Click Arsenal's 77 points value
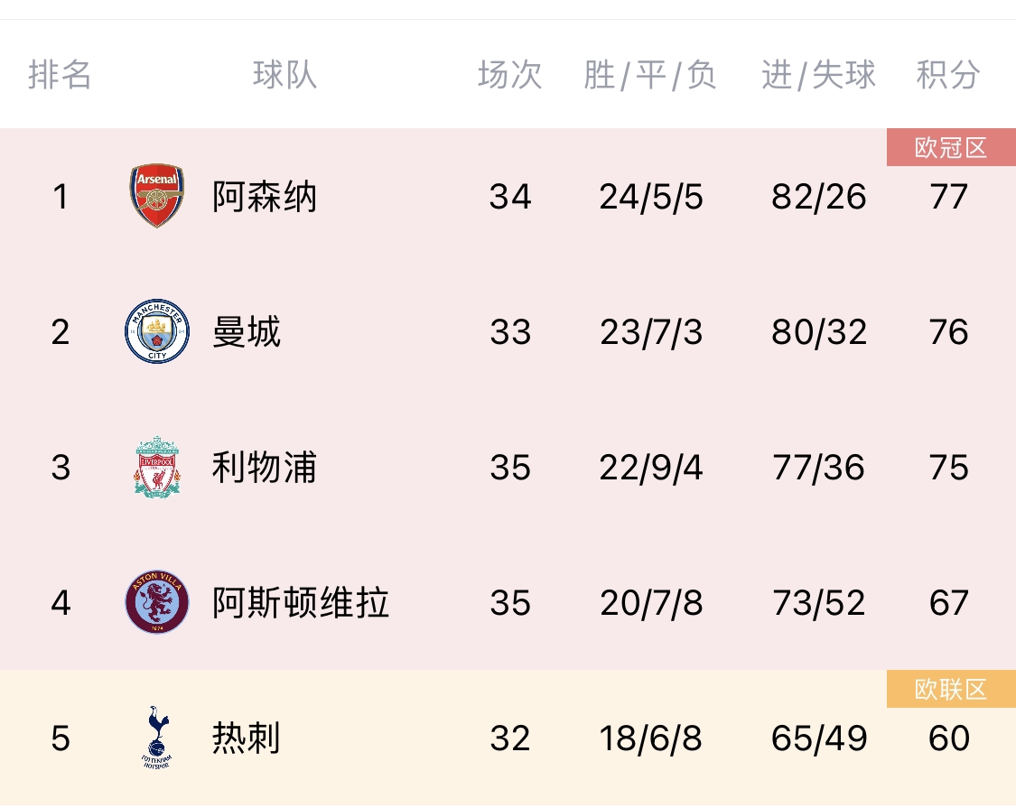 948,197
